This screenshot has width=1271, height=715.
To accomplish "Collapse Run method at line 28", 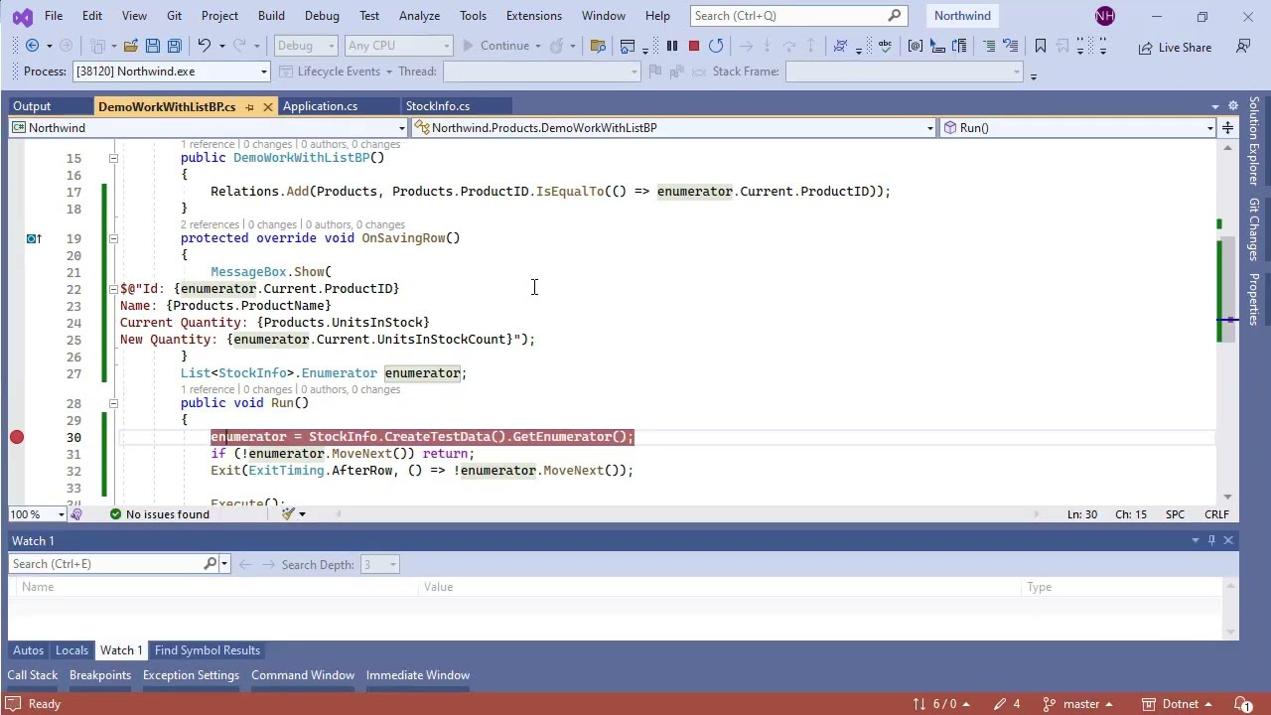I will pyautogui.click(x=113, y=403).
